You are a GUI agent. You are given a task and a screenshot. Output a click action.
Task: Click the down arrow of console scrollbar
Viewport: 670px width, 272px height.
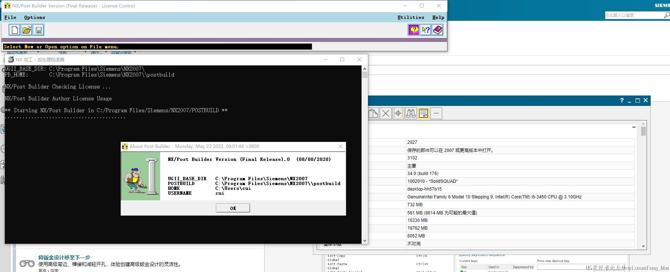[365, 241]
